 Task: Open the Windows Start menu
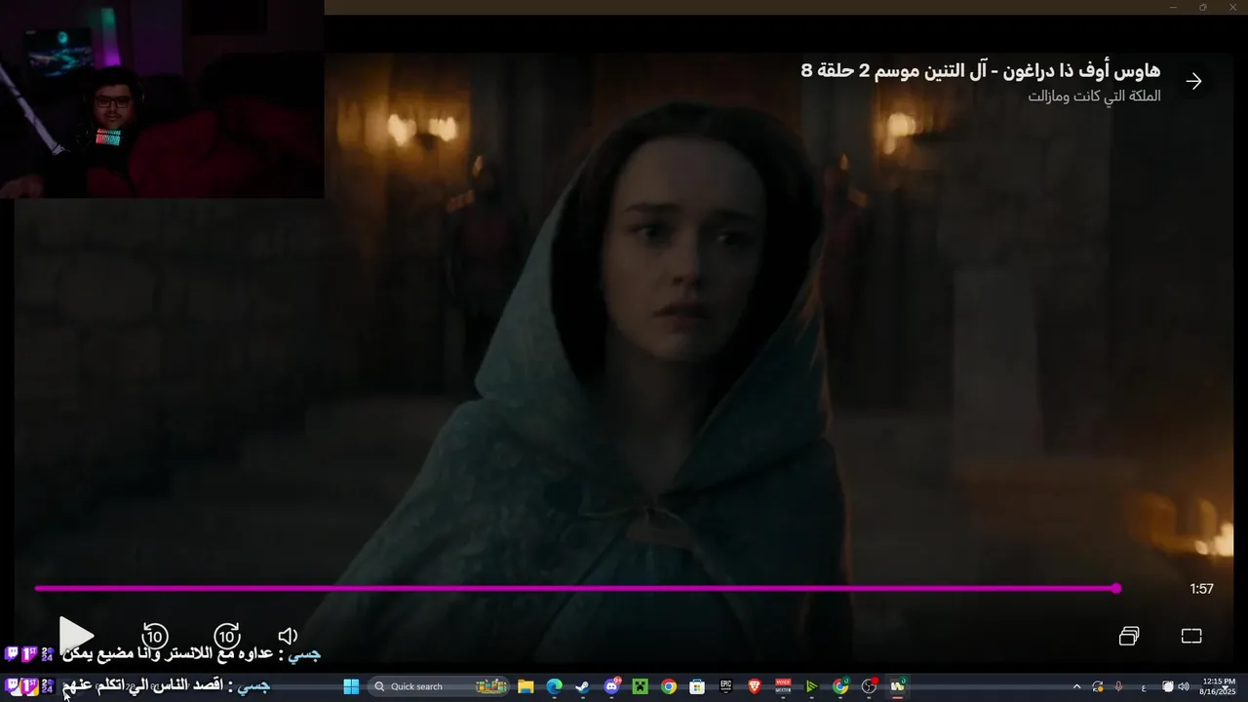(x=351, y=686)
